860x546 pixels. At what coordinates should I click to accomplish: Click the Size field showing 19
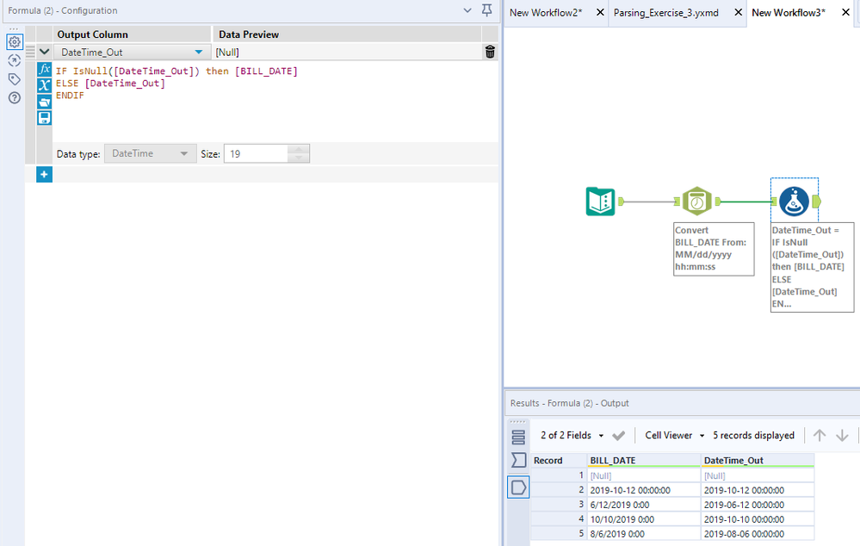[256, 153]
